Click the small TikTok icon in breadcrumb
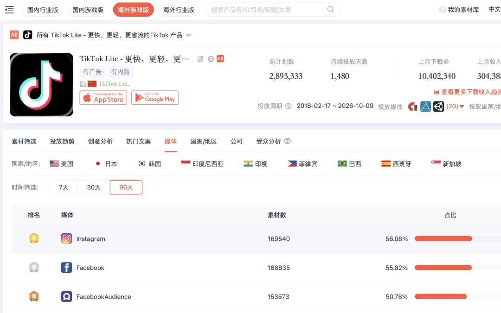This screenshot has width=501, height=313. (x=28, y=35)
